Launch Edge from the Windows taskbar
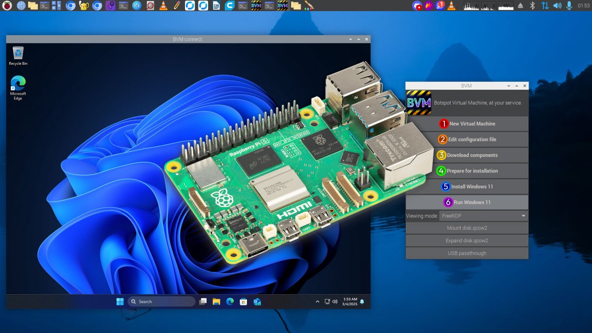592x333 pixels. tap(230, 302)
